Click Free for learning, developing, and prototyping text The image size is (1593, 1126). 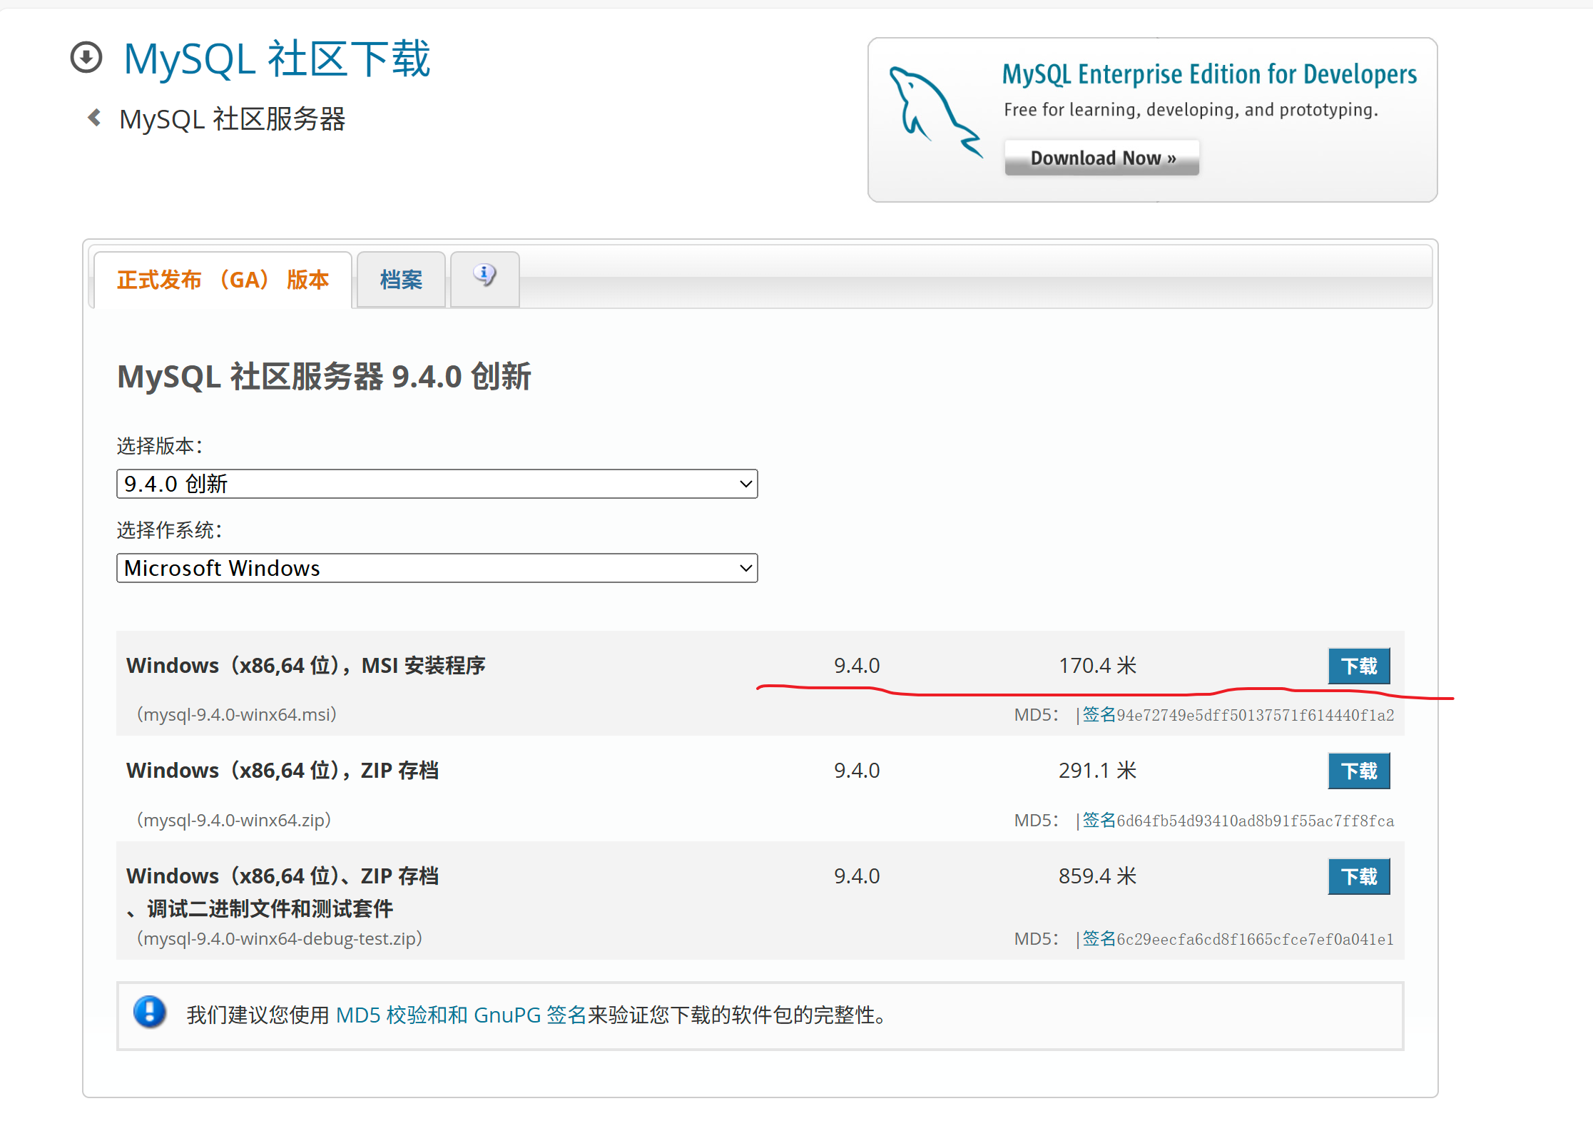click(x=1191, y=110)
